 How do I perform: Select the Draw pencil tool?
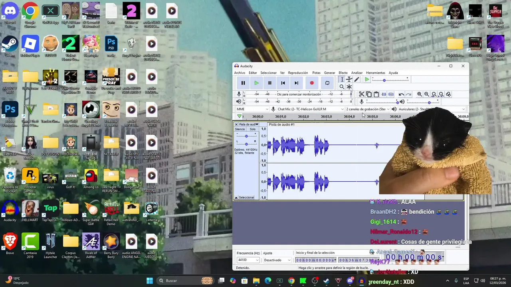coord(357,79)
